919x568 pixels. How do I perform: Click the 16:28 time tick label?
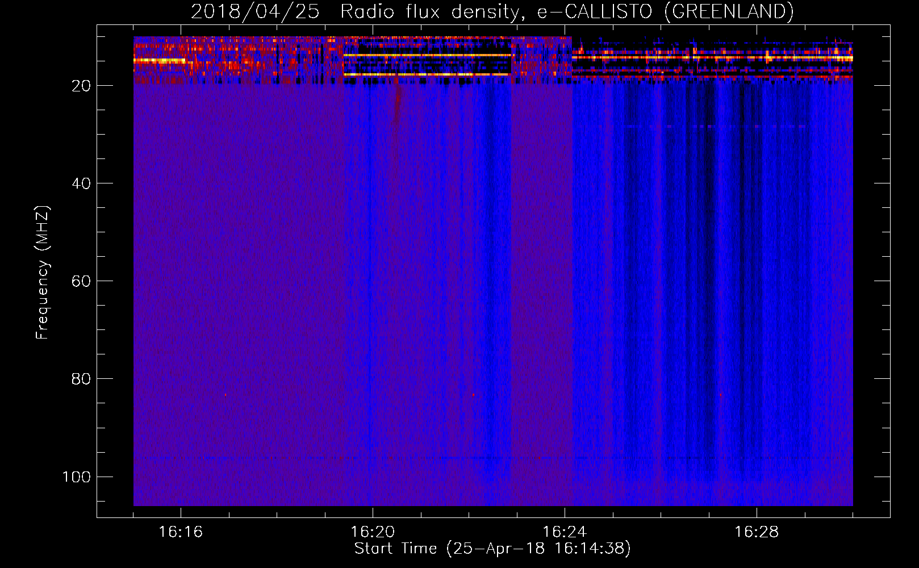click(x=757, y=532)
